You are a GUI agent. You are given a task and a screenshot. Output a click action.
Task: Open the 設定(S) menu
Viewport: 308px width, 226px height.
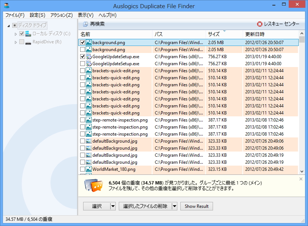point(37,15)
